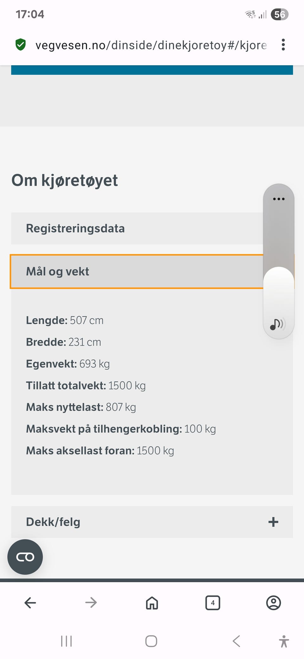Set volume using the vertical slider
The width and height of the screenshot is (304, 659).
coord(279,261)
